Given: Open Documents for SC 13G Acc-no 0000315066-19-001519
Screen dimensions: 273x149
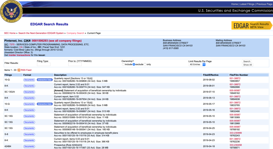Looking at the screenshot, I should (29, 116).
